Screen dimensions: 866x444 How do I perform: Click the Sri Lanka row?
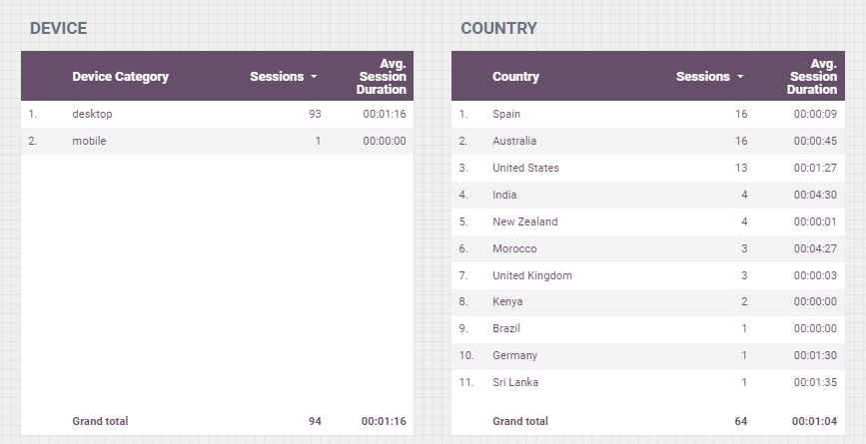(648, 382)
